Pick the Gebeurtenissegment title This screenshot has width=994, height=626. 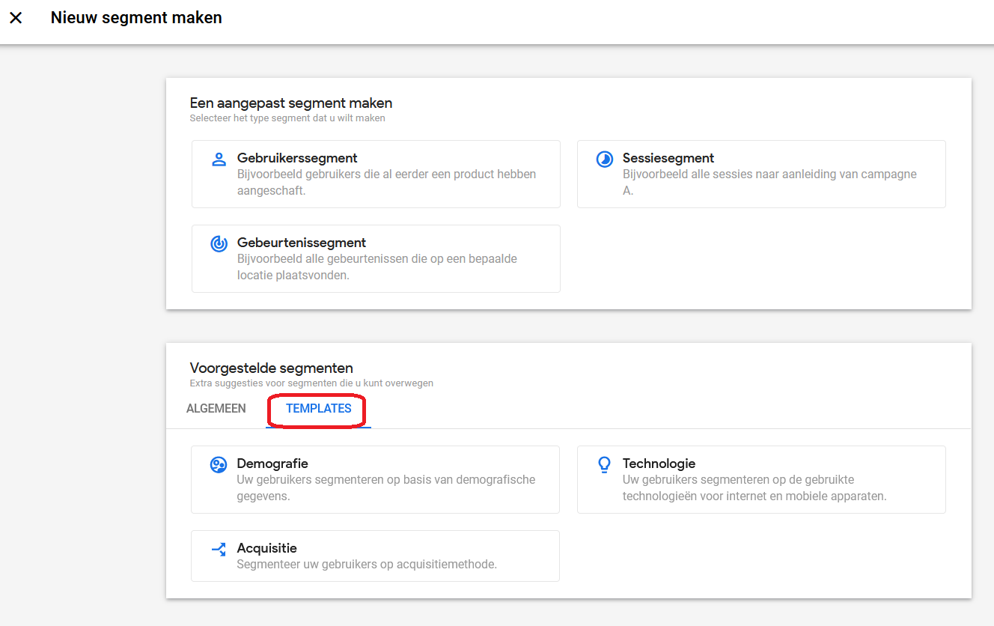coord(302,243)
